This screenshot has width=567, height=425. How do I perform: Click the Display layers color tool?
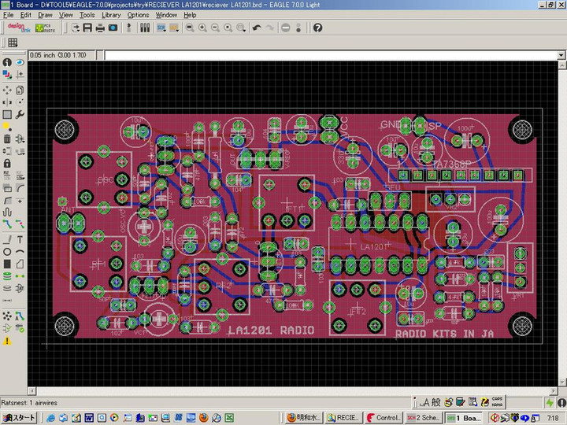tap(7, 76)
